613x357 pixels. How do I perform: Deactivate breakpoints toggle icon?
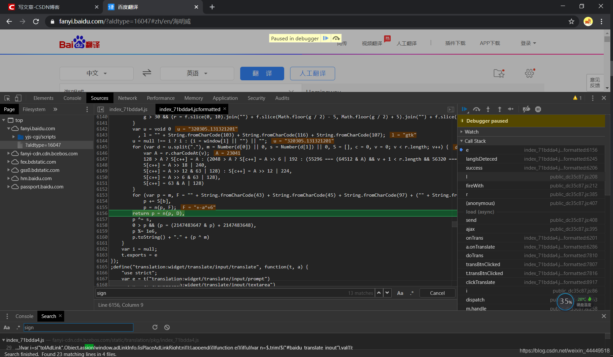[526, 109]
